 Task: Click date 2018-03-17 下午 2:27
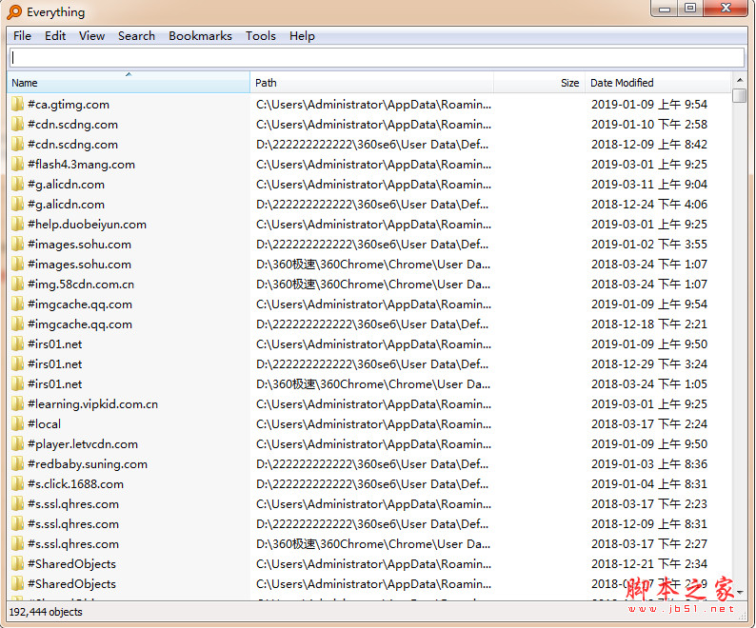649,544
